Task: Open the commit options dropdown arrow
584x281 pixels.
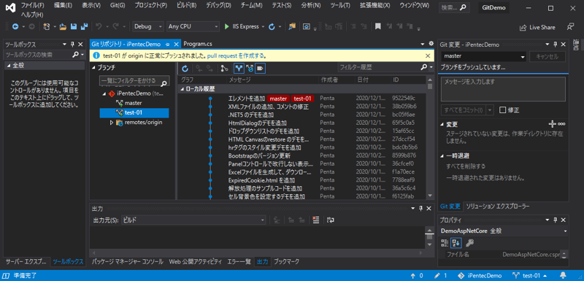Action: click(489, 109)
